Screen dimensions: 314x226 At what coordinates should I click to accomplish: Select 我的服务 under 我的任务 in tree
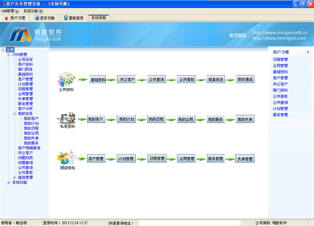coord(31,143)
